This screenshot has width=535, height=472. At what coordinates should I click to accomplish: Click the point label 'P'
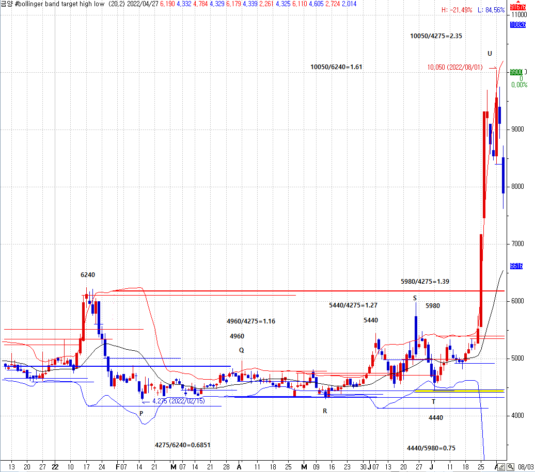[x=141, y=413]
